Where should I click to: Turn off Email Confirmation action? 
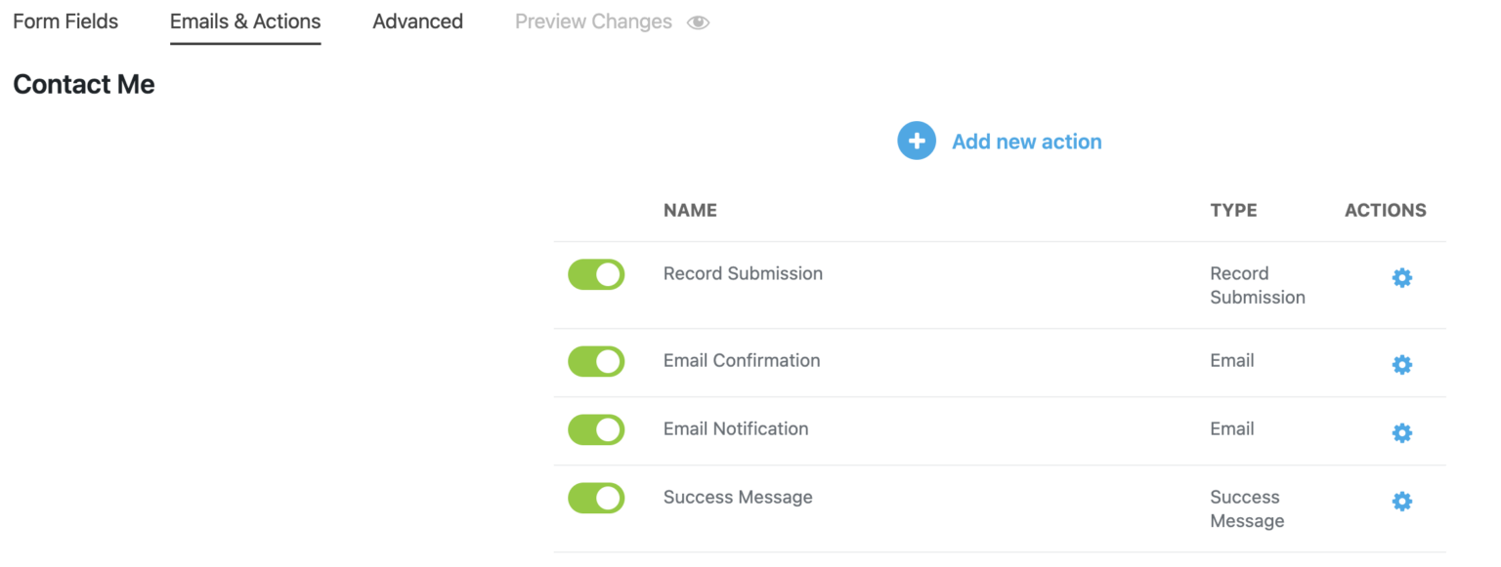tap(596, 361)
